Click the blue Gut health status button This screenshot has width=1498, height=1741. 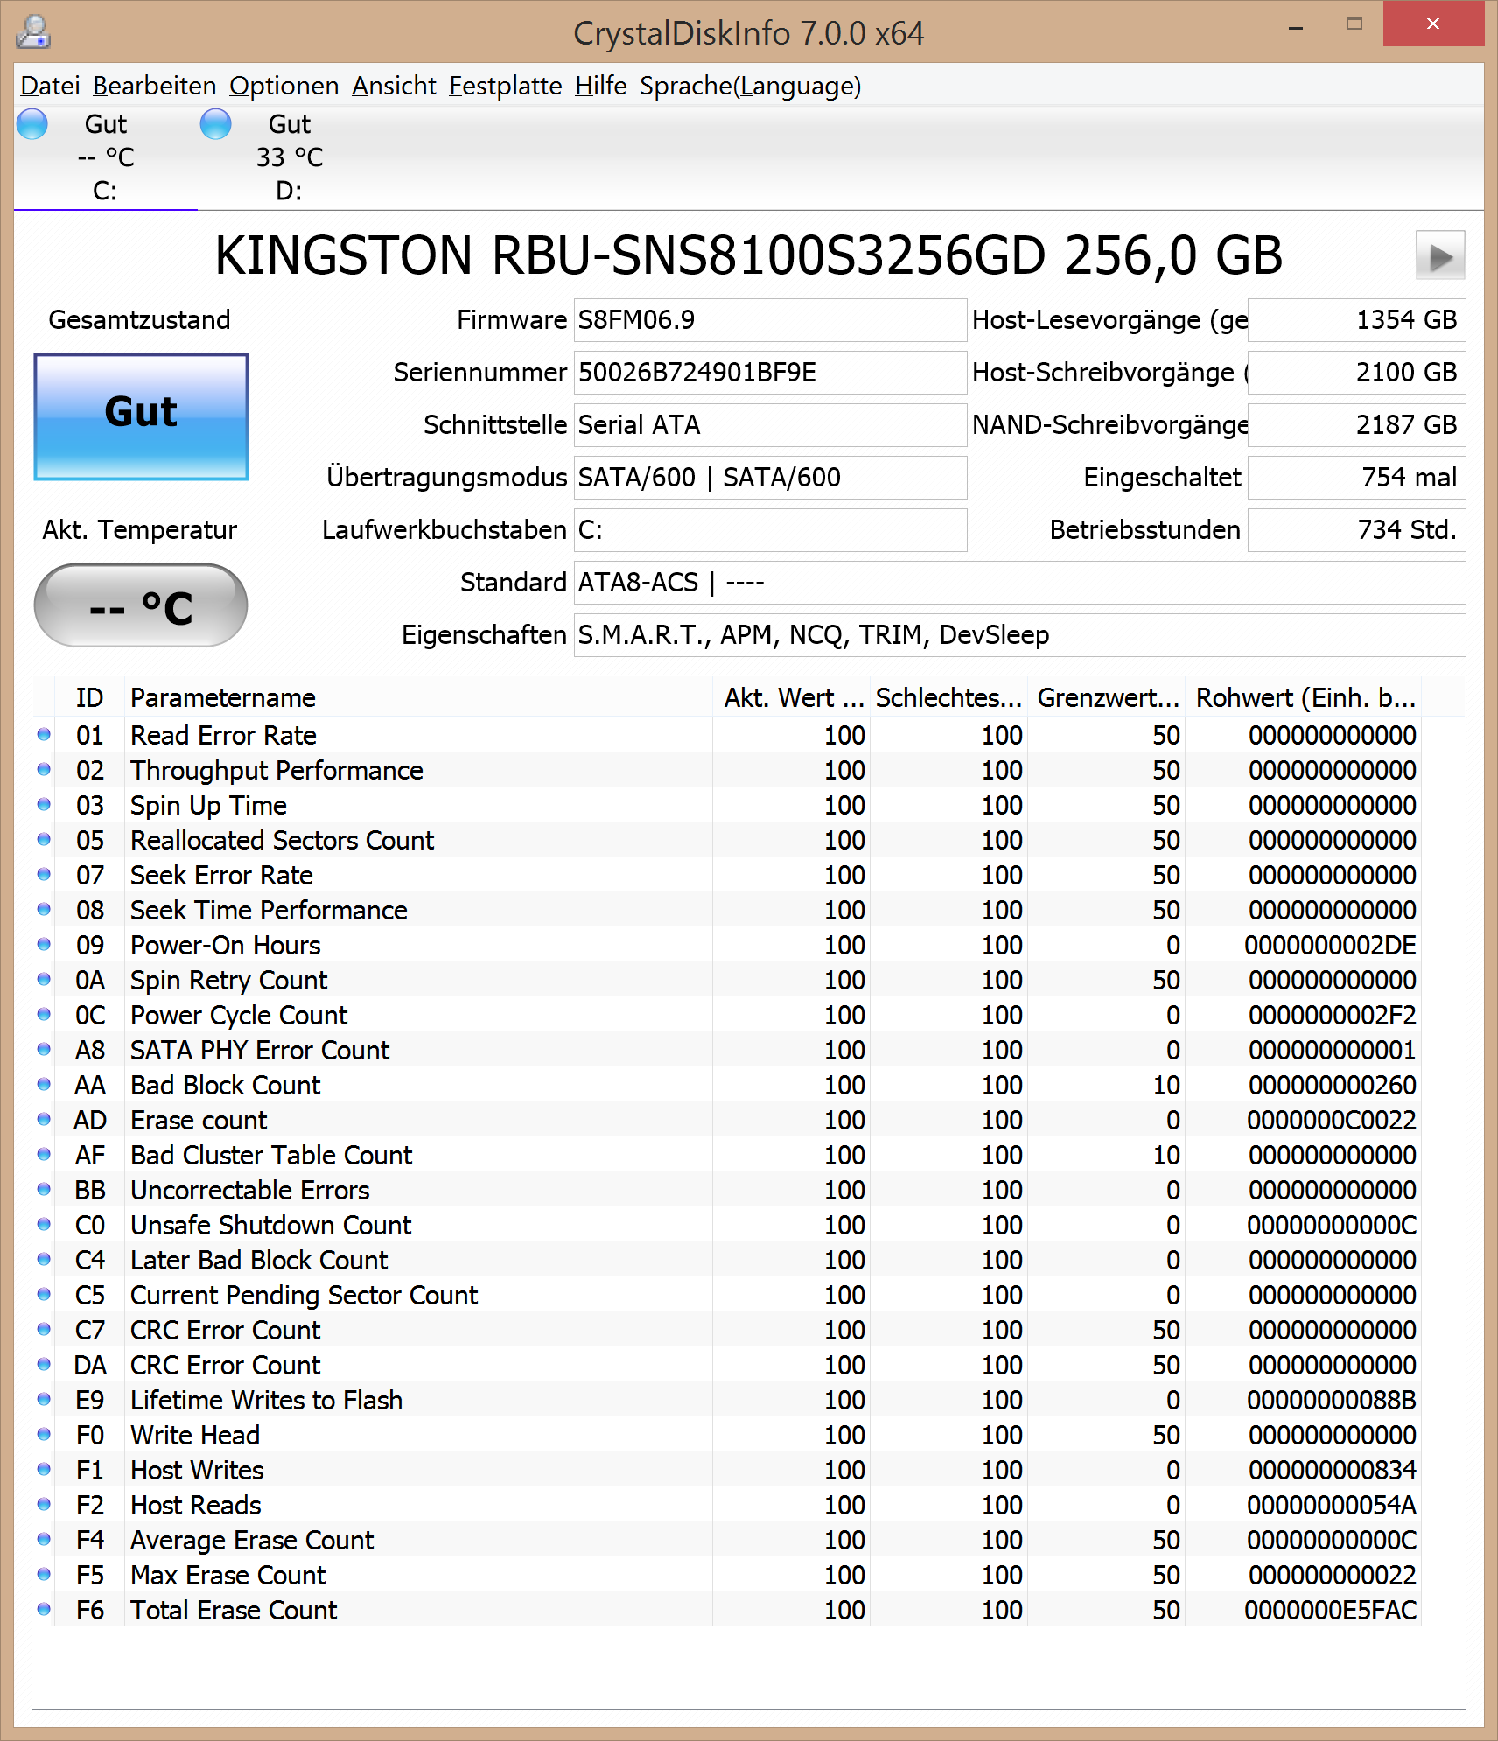tap(141, 416)
